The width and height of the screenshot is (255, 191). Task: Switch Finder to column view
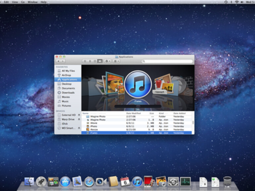coord(95,61)
